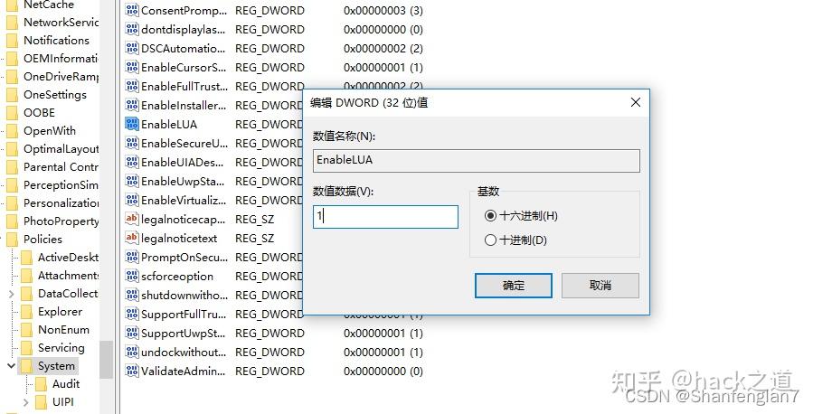Screen dimensions: 813x414
Task: Click the SupportUwpSt... DWORD value icon
Action: 132,333
